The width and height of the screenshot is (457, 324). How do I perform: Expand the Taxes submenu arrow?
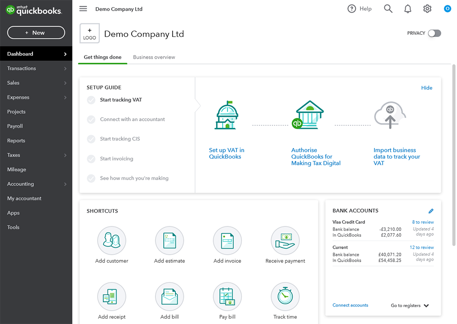click(x=65, y=155)
